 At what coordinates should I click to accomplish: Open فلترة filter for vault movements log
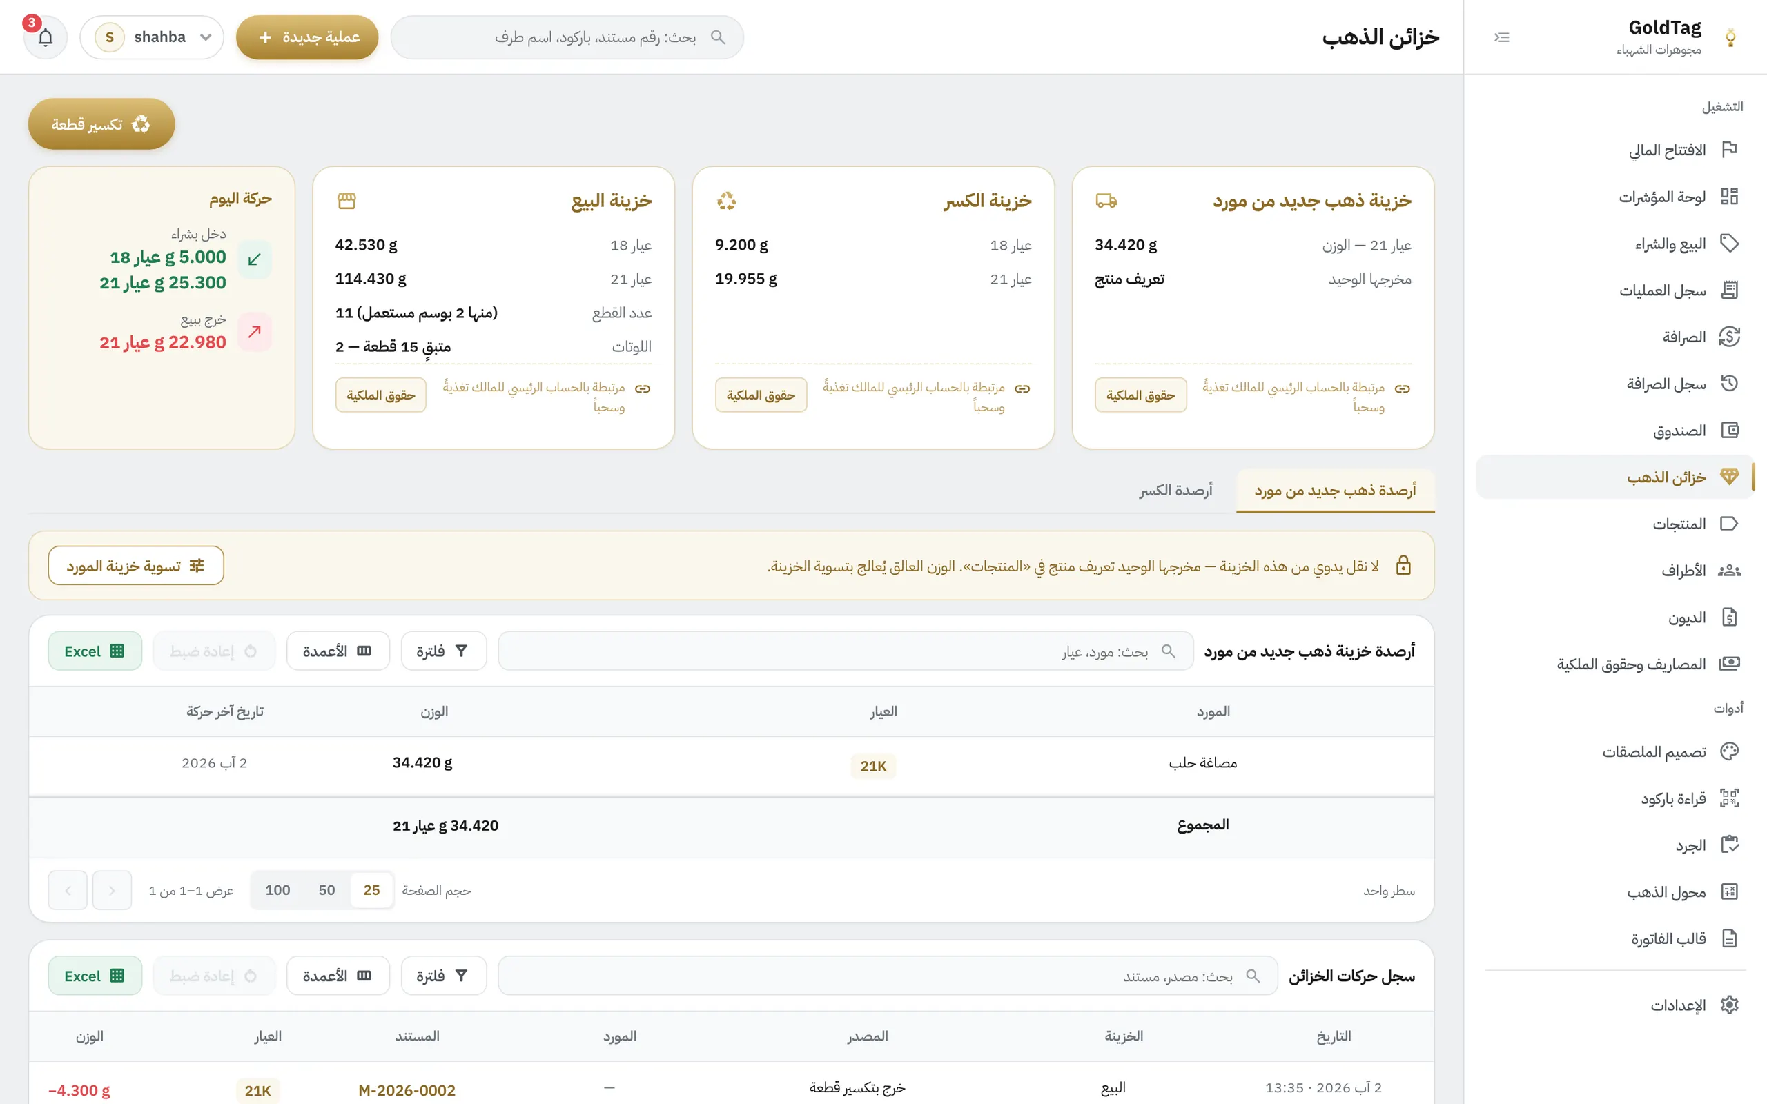click(x=443, y=976)
